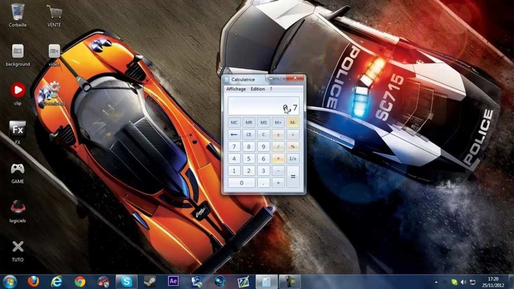Click the ± sign change button
Image resolution: width=514 pixels, height=289 pixels.
coord(278,134)
